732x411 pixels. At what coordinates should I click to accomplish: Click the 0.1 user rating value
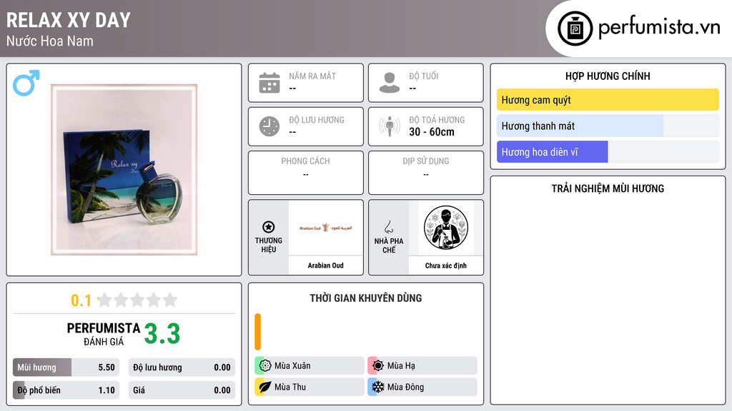pyautogui.click(x=81, y=300)
